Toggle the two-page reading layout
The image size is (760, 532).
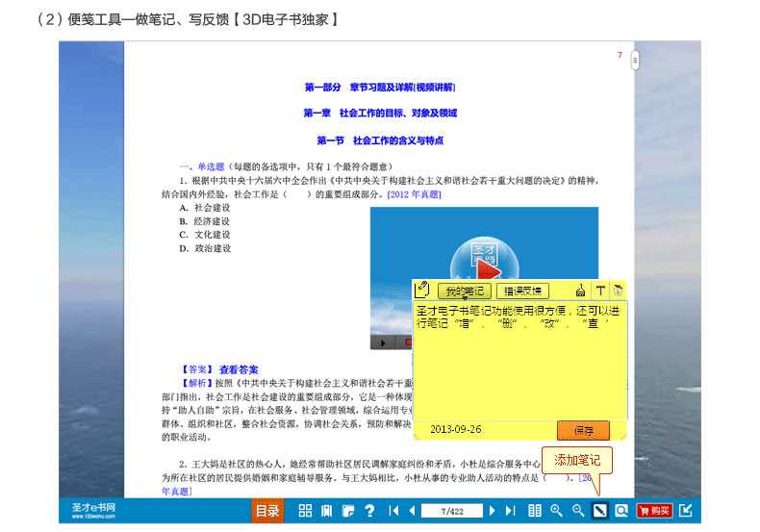click(x=535, y=511)
